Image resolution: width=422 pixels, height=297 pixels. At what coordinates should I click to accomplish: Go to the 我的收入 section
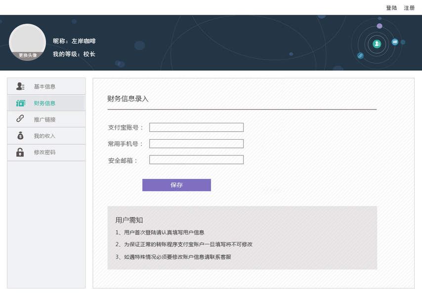44,136
